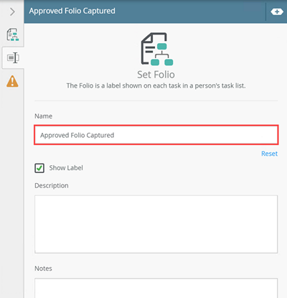
Task: Focus the Notes text area
Action: pos(156,288)
